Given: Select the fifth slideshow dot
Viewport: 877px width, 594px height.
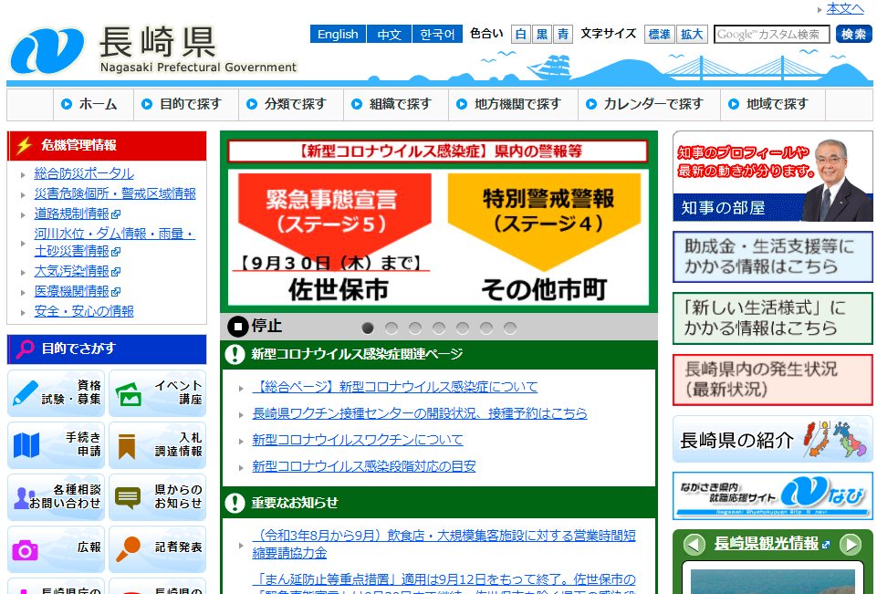Looking at the screenshot, I should click(x=463, y=328).
